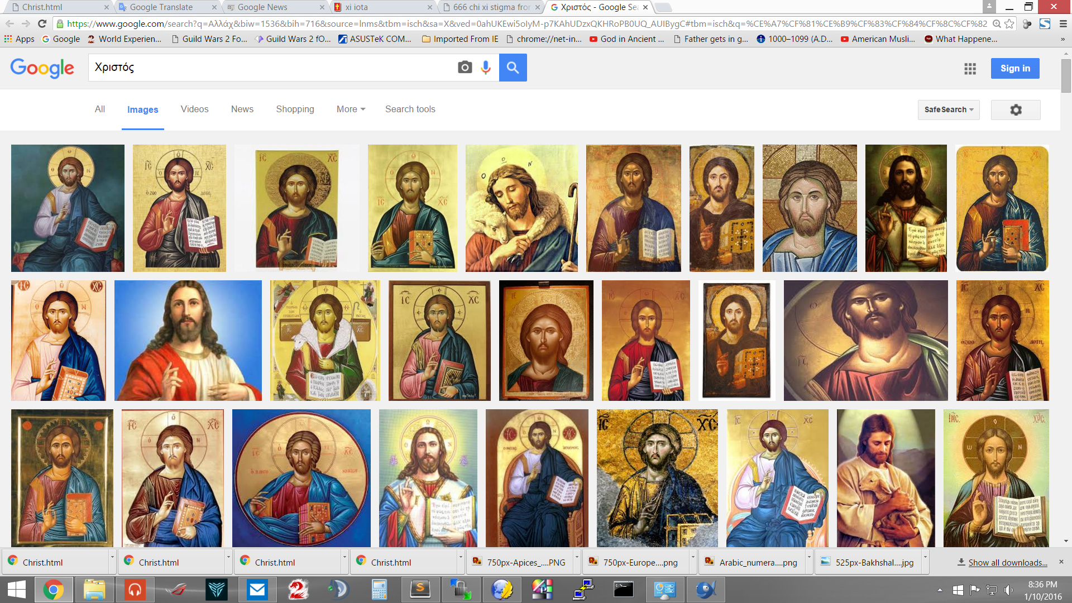Click the blue magnifier search button
The width and height of the screenshot is (1072, 603).
(x=513, y=68)
